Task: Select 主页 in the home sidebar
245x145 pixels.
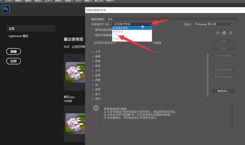Action: pos(31,29)
